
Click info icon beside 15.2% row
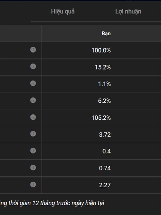pyautogui.click(x=33, y=66)
